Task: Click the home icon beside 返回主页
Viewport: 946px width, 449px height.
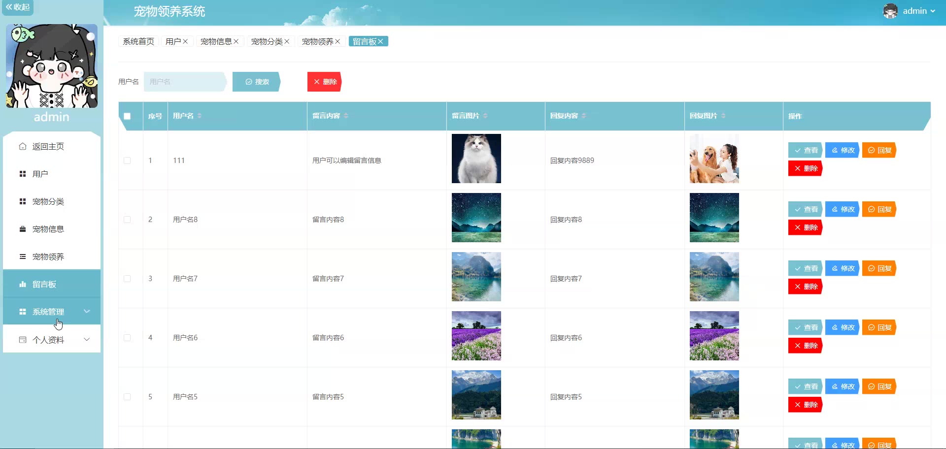Action: pyautogui.click(x=23, y=146)
